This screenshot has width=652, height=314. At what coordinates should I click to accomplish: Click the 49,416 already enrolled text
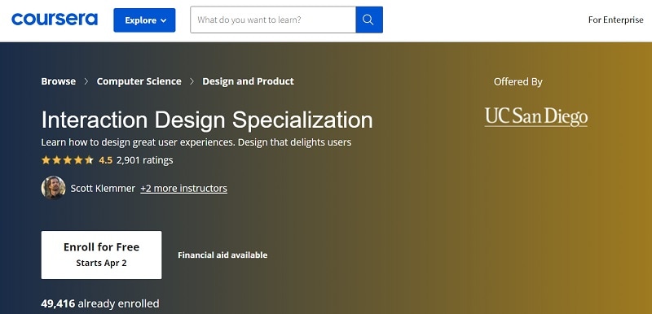[100, 303]
